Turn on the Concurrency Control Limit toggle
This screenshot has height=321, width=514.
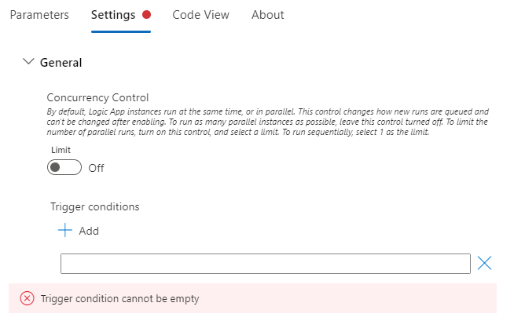point(64,167)
